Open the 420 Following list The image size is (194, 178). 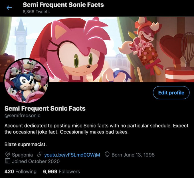pos(21,171)
